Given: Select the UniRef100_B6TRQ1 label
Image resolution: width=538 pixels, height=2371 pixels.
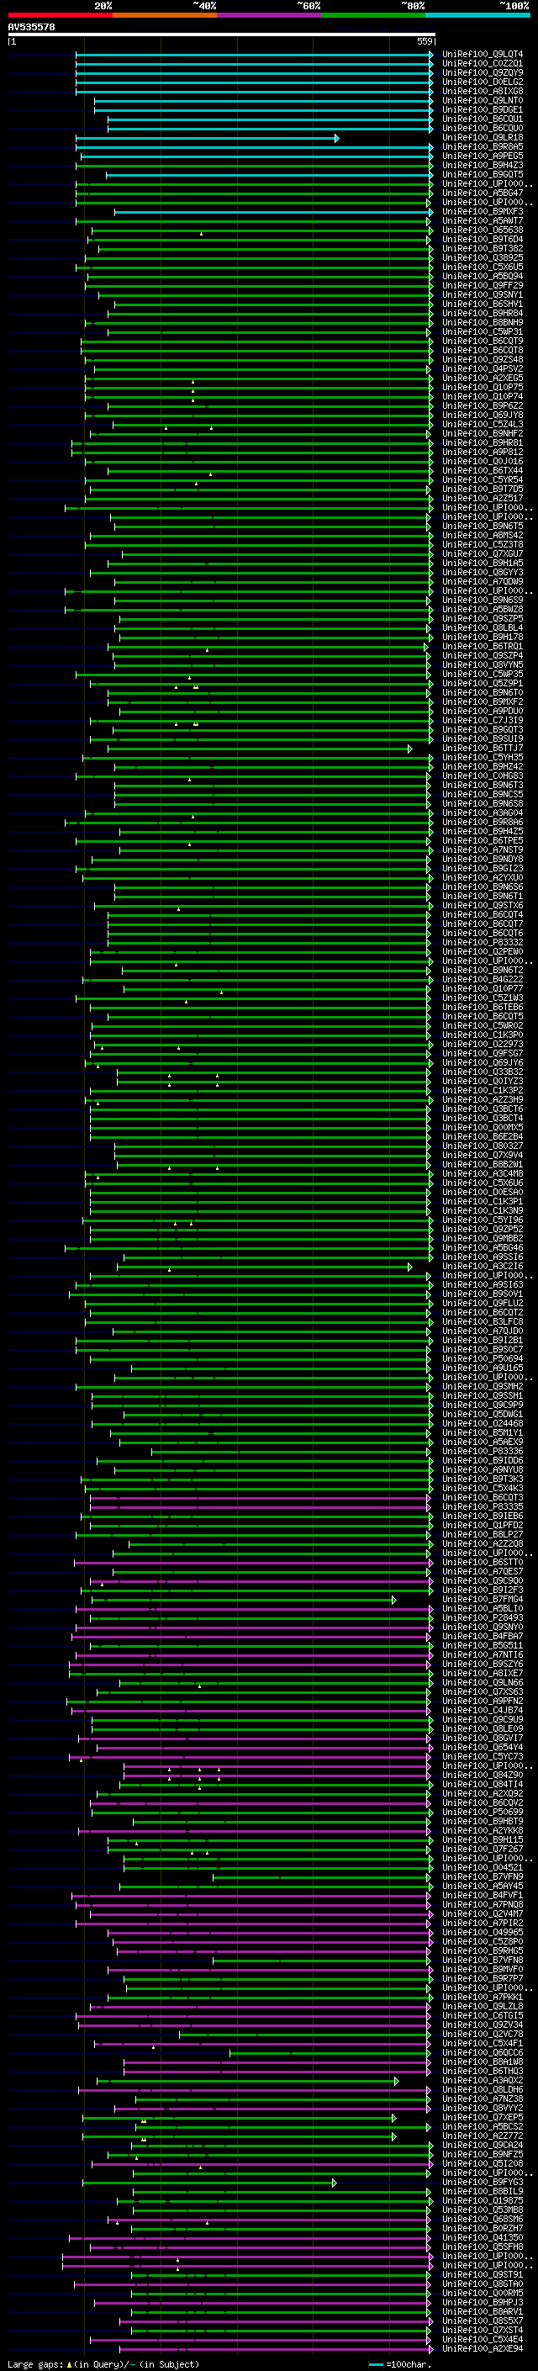Looking at the screenshot, I should tap(482, 646).
